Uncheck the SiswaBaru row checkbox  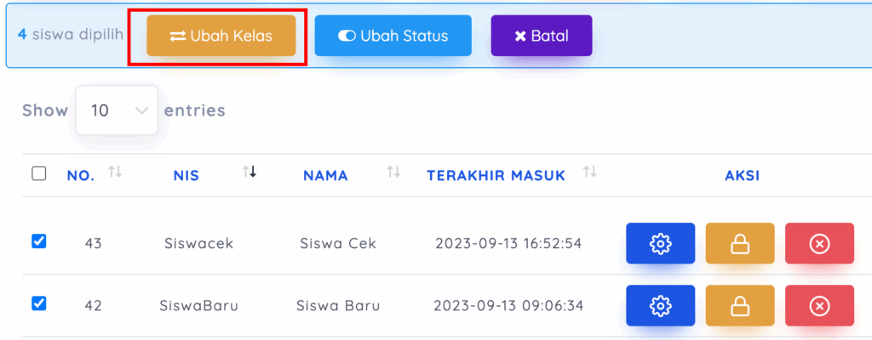pyautogui.click(x=38, y=303)
